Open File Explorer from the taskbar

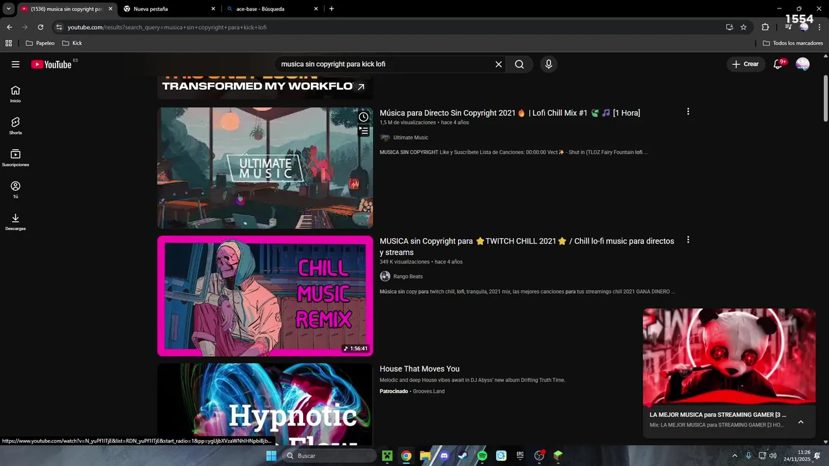(425, 456)
